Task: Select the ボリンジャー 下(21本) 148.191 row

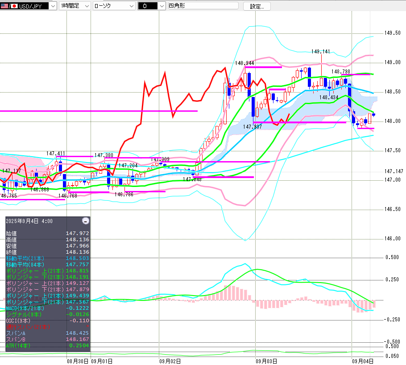Action: (48, 277)
